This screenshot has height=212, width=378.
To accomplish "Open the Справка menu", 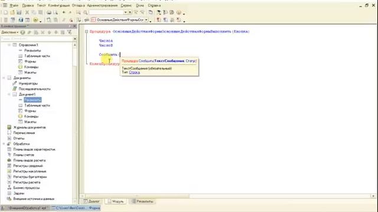I will coord(154,5).
